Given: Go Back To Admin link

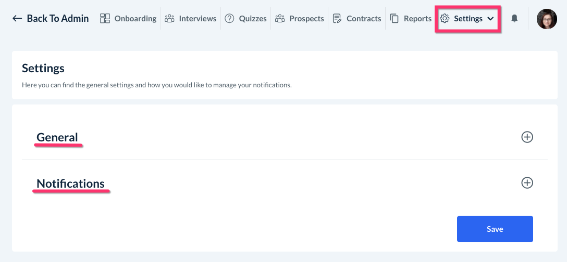Looking at the screenshot, I should pos(57,19).
